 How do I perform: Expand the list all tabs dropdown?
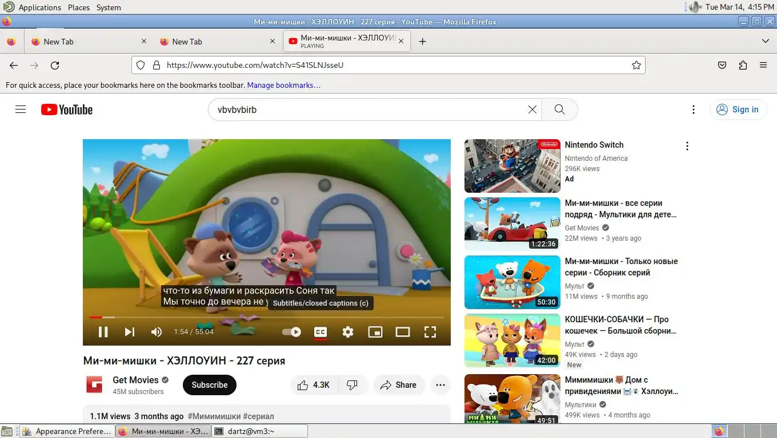coord(766,42)
